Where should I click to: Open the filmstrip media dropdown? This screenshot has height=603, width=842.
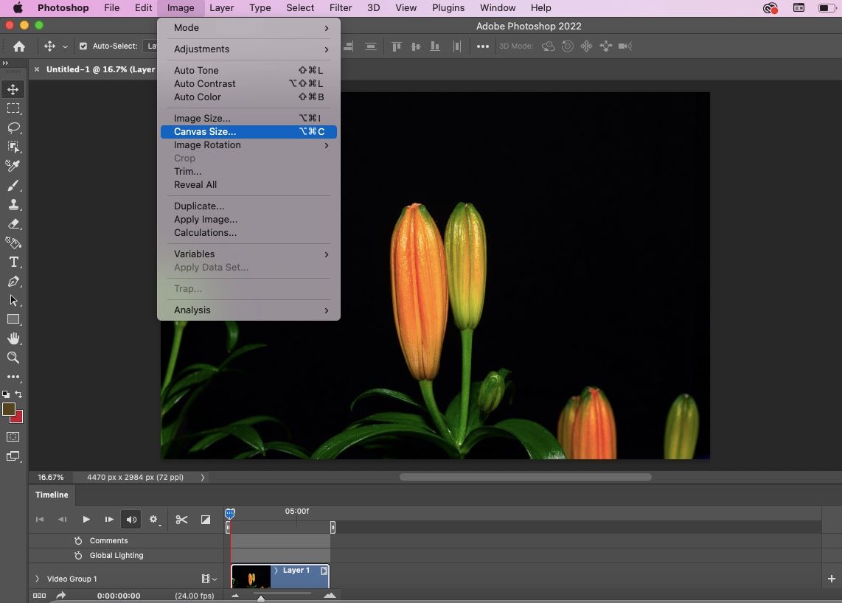(x=209, y=579)
